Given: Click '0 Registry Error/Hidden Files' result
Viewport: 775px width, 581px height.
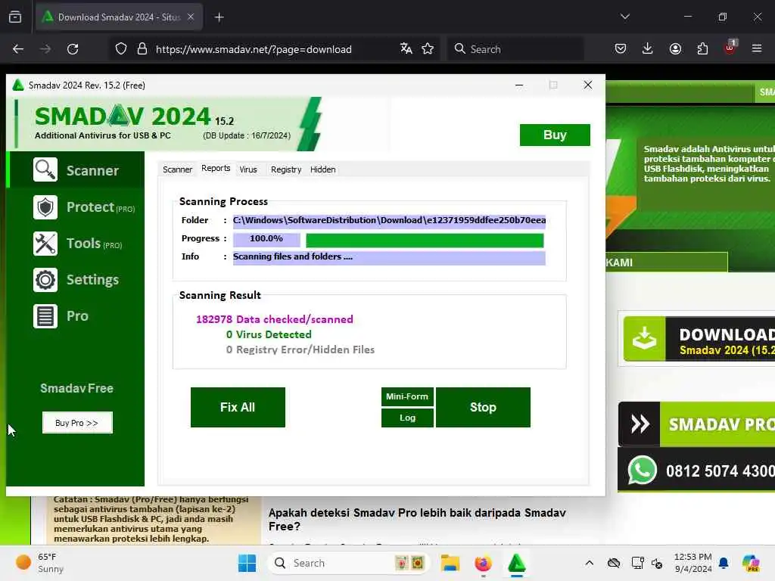Looking at the screenshot, I should point(300,350).
